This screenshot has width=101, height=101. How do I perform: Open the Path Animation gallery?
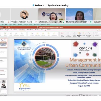[68, 34]
